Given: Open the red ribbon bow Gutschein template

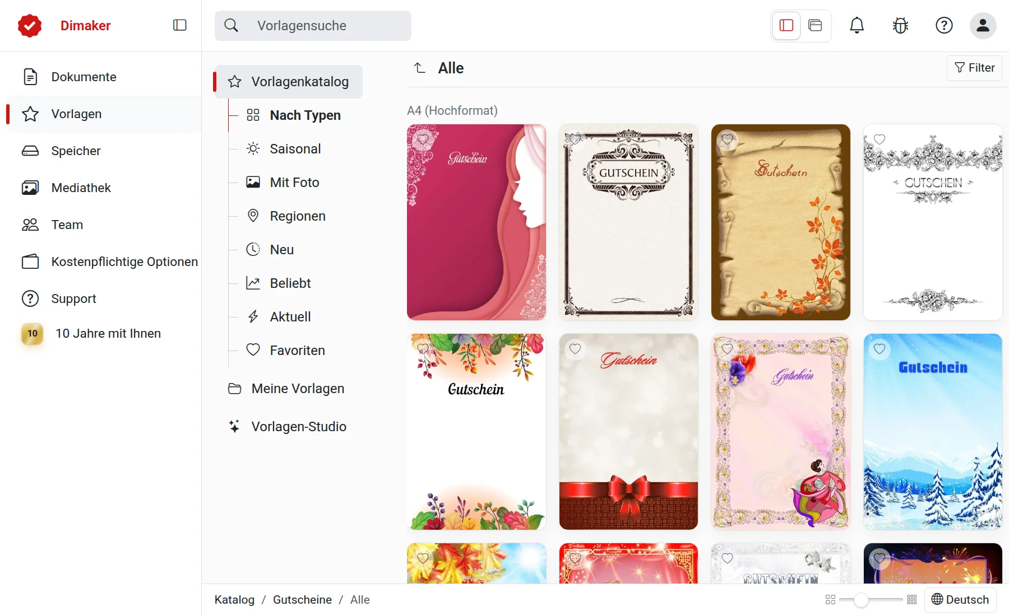Looking at the screenshot, I should click(x=628, y=432).
